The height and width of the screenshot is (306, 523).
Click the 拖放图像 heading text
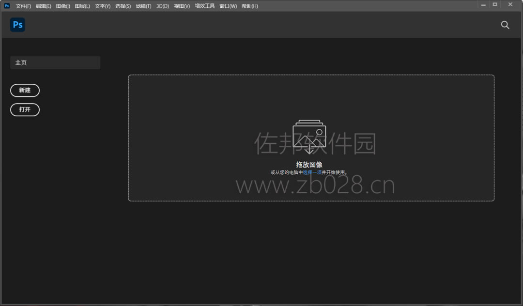pyautogui.click(x=309, y=165)
